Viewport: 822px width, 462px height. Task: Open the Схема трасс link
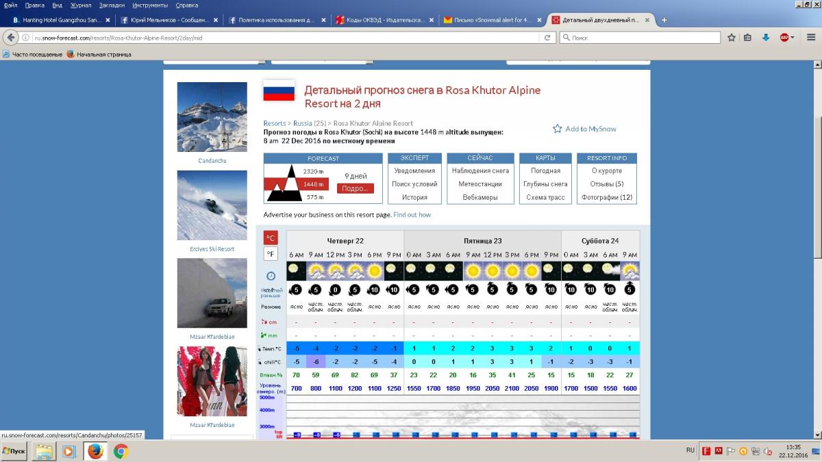coord(545,197)
